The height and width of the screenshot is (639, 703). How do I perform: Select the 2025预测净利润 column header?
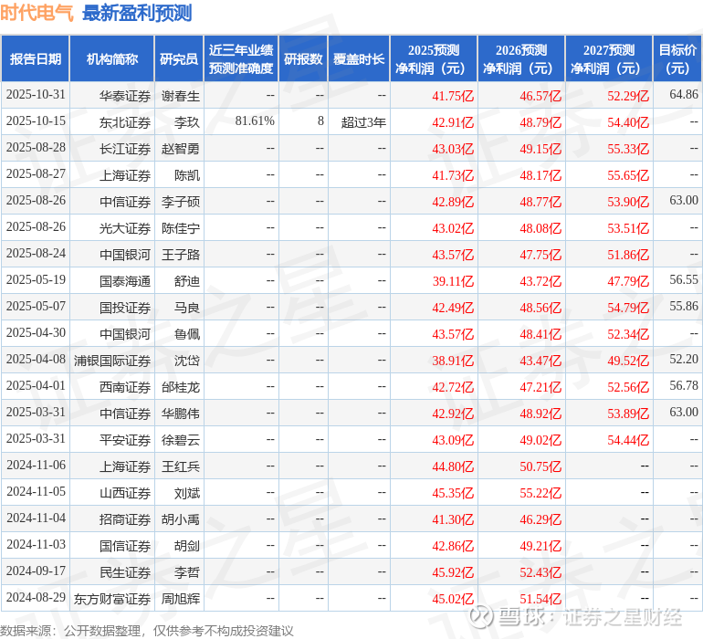coord(434,58)
